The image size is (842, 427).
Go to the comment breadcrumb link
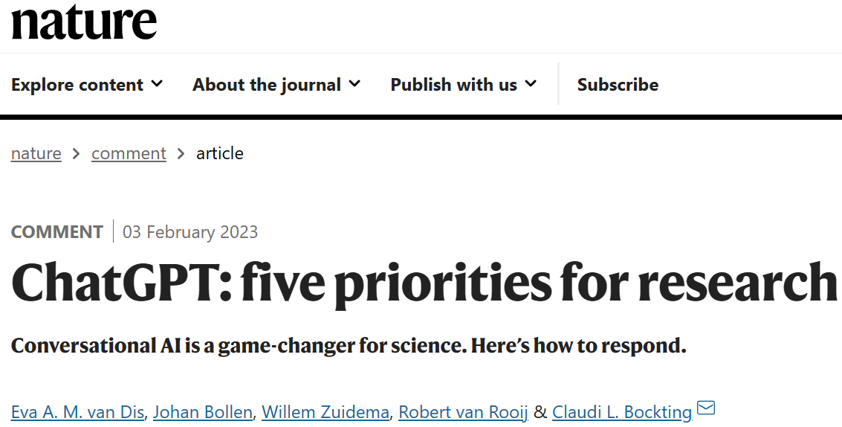129,153
